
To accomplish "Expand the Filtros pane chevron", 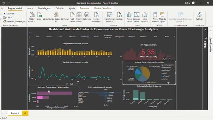I will [205, 30].
